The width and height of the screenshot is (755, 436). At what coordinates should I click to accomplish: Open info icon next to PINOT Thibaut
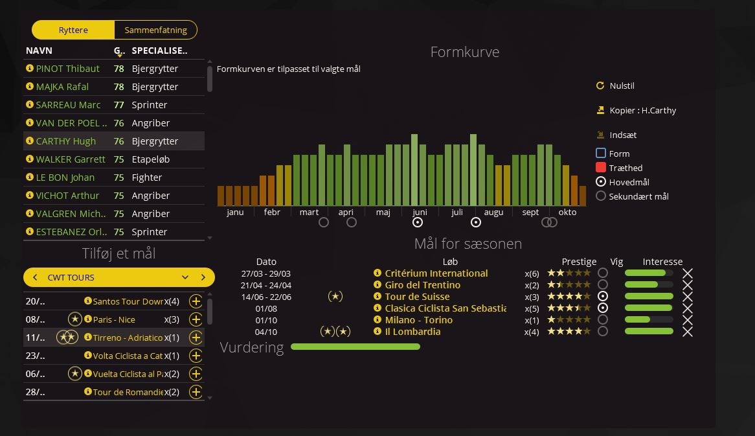click(29, 69)
